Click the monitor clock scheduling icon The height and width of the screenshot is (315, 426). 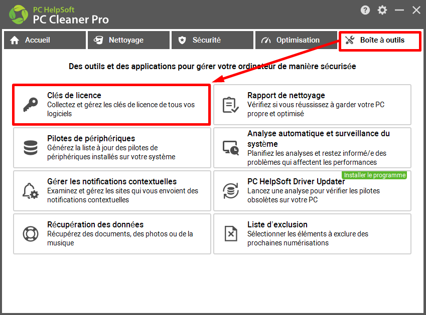click(x=231, y=148)
